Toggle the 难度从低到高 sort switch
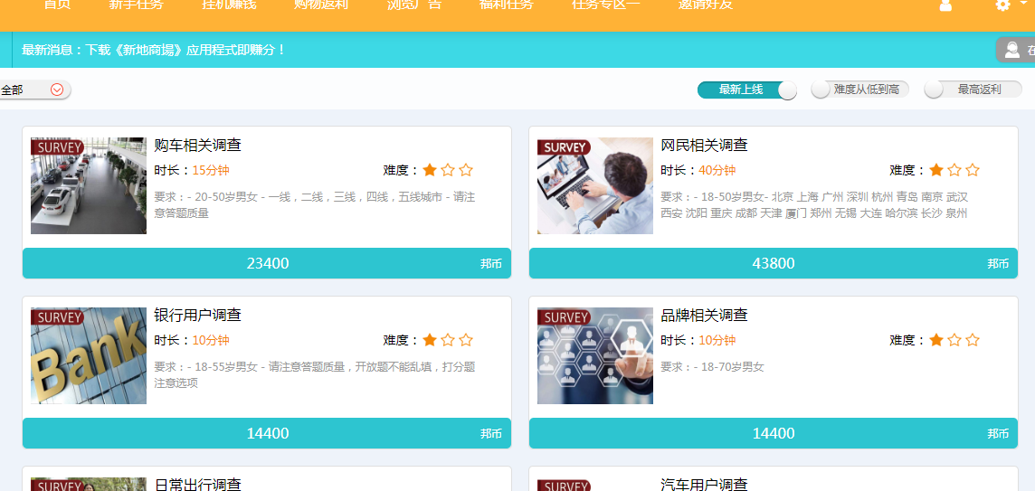This screenshot has height=491, width=1035. pyautogui.click(x=860, y=90)
